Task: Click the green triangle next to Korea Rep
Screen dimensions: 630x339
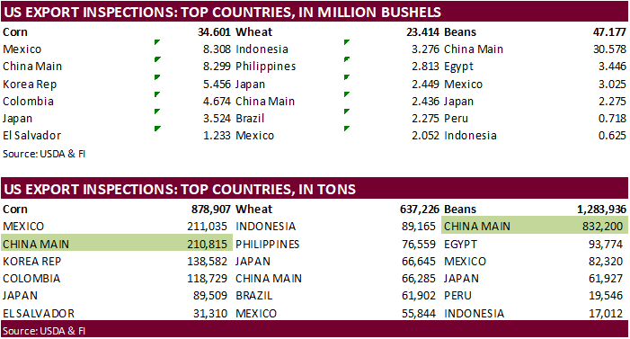Action: click(157, 77)
